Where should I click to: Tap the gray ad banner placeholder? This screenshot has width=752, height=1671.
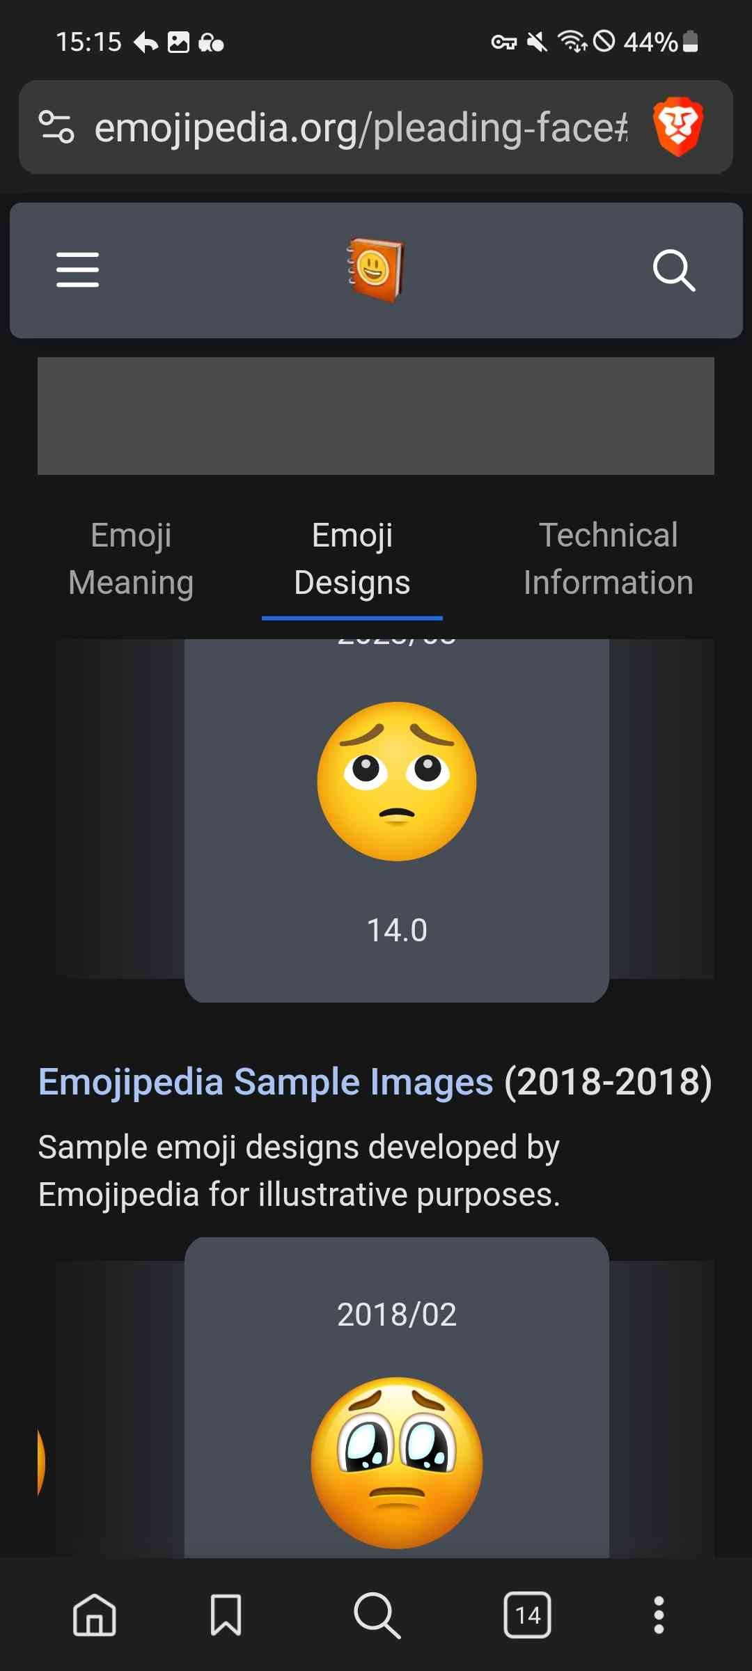pos(376,416)
